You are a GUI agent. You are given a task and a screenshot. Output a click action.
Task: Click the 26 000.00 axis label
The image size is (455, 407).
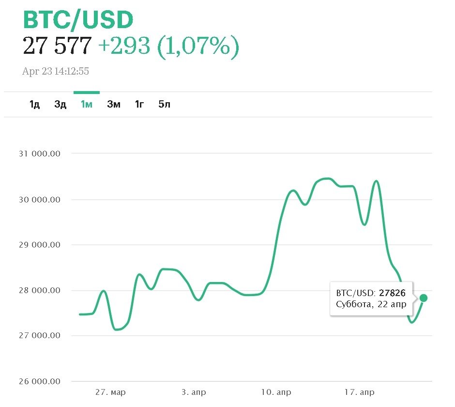click(x=40, y=381)
